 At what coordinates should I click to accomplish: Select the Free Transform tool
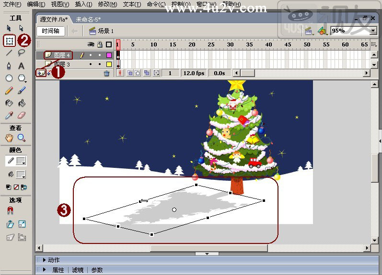tap(9, 41)
